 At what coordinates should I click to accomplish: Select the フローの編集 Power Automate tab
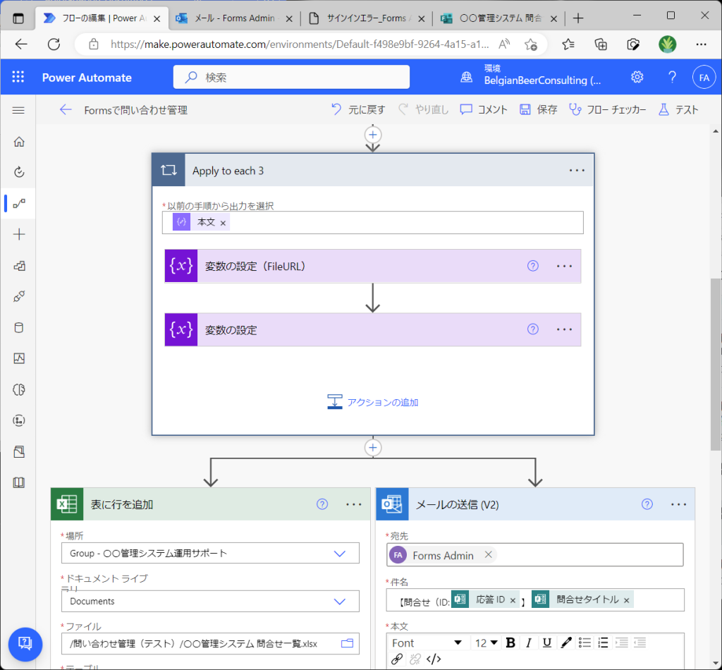(102, 18)
